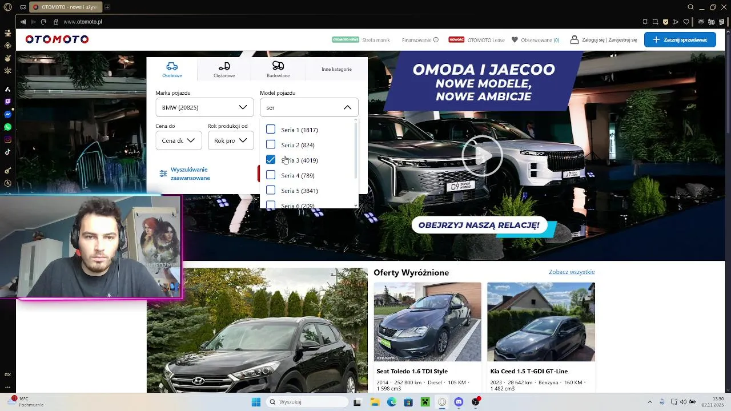Click the OTOMOTO logo

pos(57,39)
